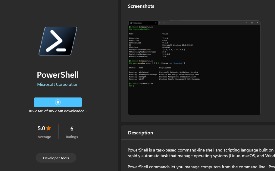Open the PowerShell terminal screenshot thumbnail
Screen dimensions: 275x171
[x=194, y=68]
